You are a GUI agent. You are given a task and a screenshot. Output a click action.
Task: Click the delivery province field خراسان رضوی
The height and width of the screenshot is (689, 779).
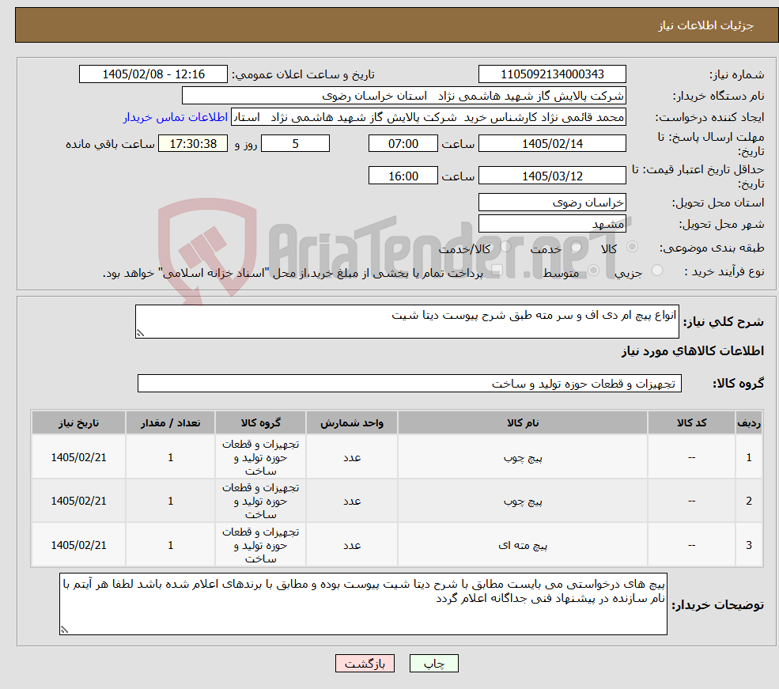(552, 203)
